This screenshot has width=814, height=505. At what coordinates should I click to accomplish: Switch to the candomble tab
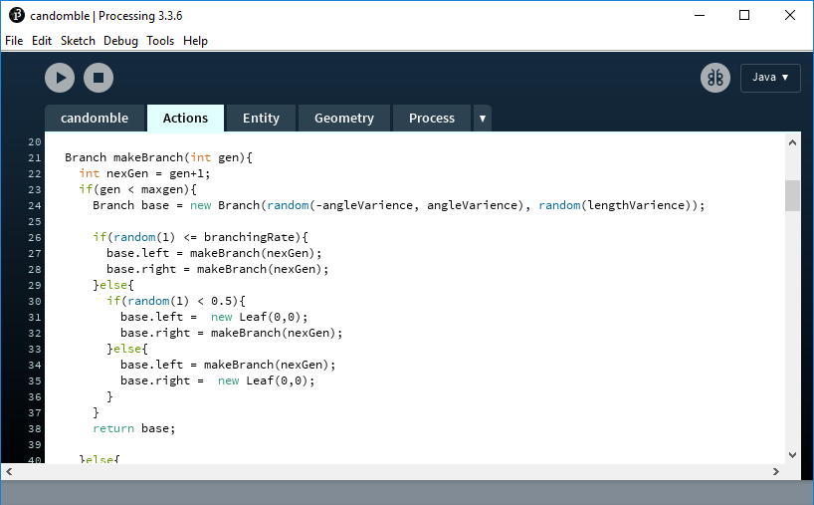pyautogui.click(x=95, y=119)
